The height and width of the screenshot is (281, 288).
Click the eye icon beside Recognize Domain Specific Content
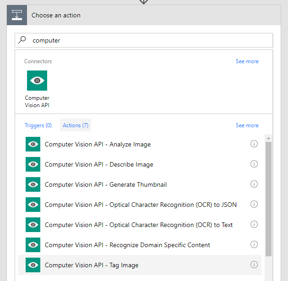pyautogui.click(x=33, y=245)
